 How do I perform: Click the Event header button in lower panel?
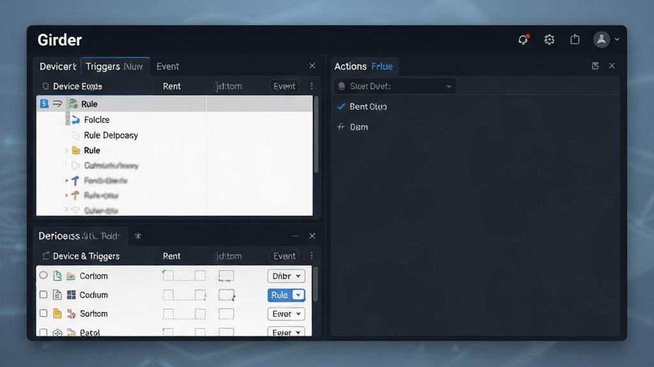[x=284, y=256]
